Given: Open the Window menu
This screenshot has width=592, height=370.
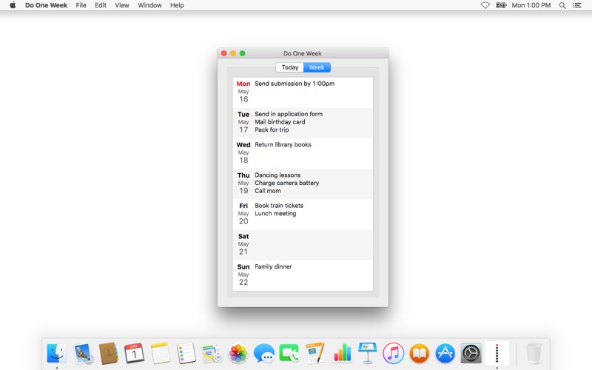Looking at the screenshot, I should (x=149, y=5).
